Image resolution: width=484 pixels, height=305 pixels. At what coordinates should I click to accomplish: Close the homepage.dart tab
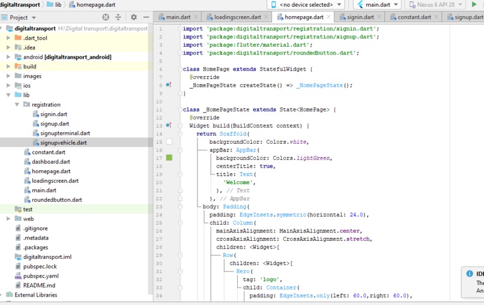pos(328,17)
